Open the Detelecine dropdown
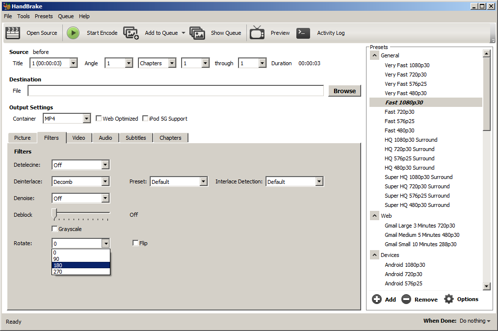 pos(105,165)
